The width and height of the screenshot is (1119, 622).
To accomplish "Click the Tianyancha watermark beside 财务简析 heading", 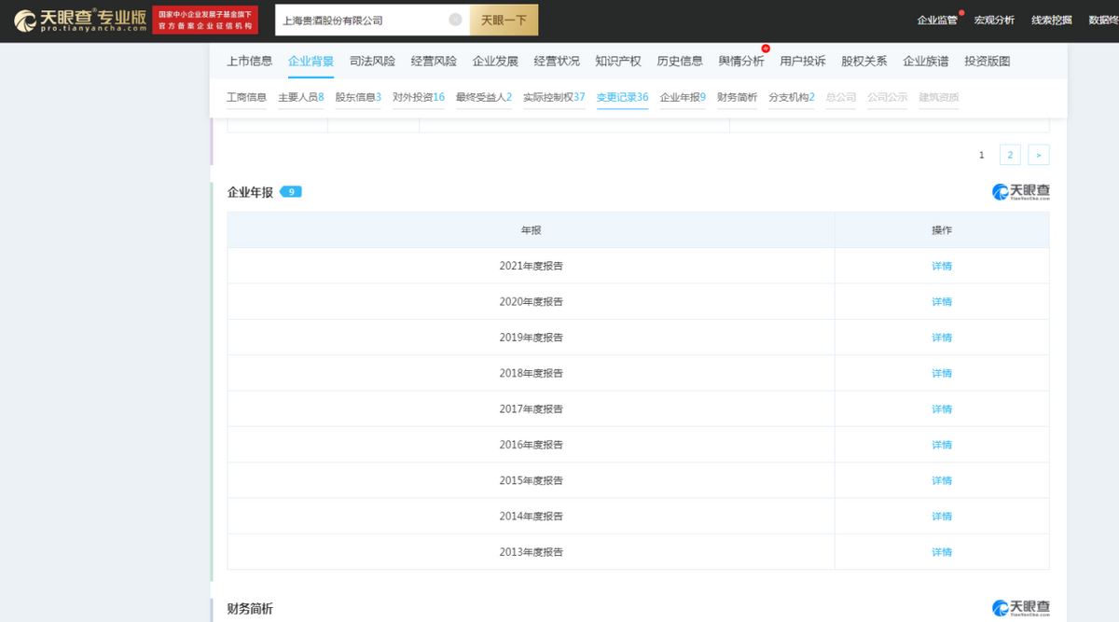I will [x=1023, y=608].
